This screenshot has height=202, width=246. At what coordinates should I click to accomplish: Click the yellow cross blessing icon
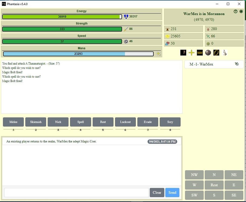click(x=191, y=53)
